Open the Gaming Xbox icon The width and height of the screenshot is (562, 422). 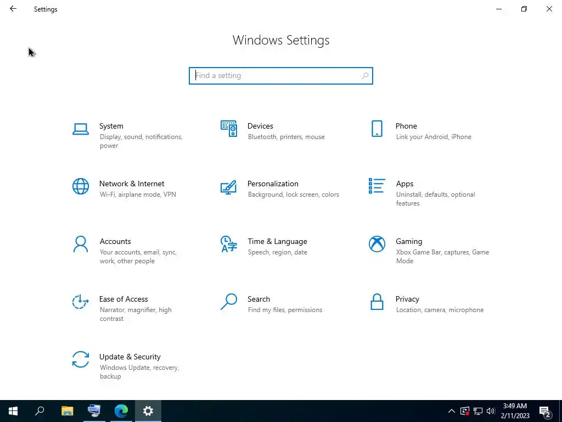point(376,244)
